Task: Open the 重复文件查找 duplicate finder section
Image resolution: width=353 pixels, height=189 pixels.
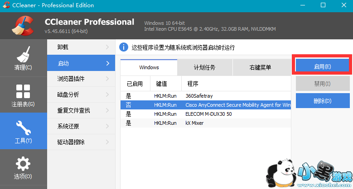Action: click(81, 110)
